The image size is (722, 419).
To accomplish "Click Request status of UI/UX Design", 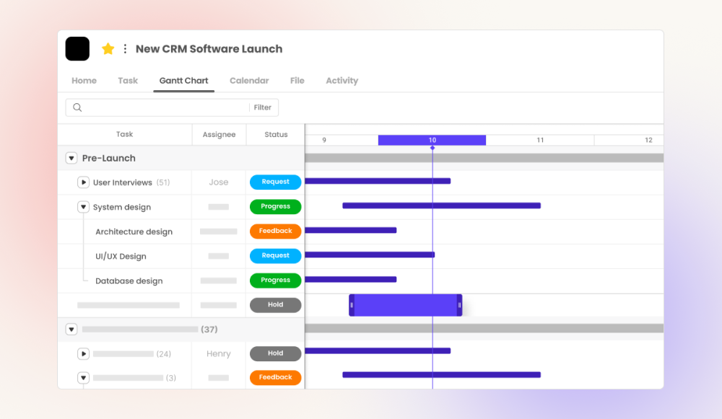I will pos(275,256).
